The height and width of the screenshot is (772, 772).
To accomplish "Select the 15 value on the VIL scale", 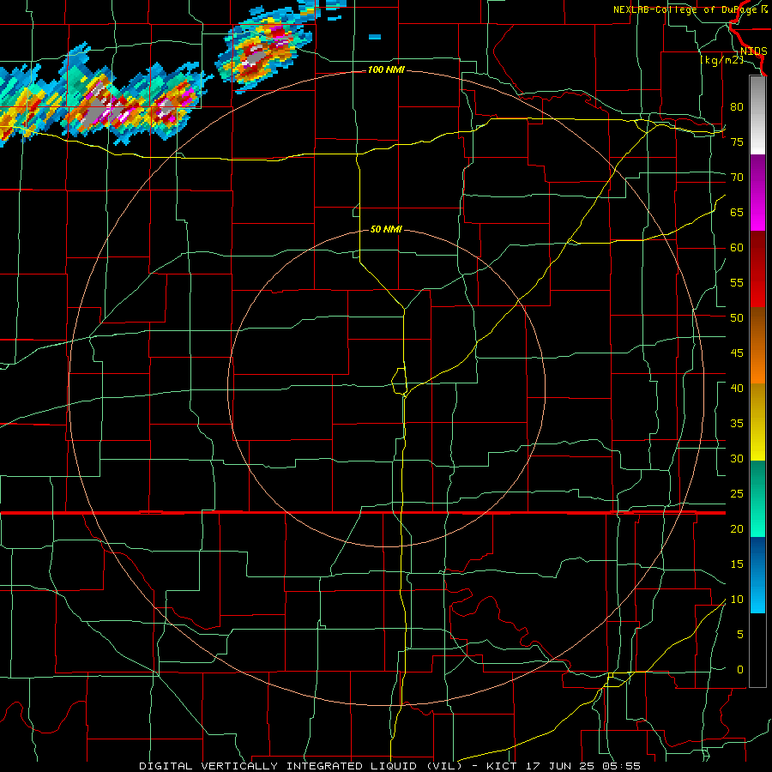I will tap(737, 564).
